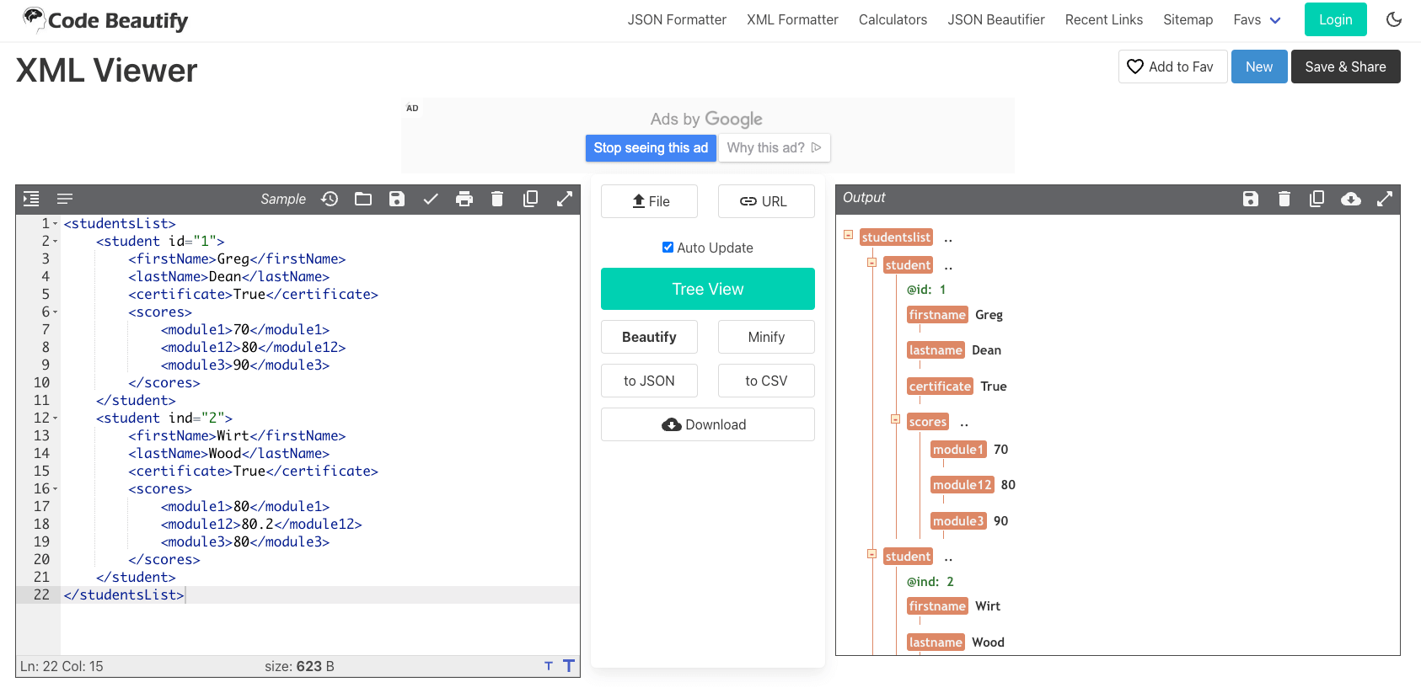Click the validate checkmark icon in editor
This screenshot has width=1421, height=693.
click(431, 199)
